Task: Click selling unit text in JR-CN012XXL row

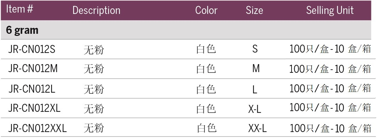Action: pyautogui.click(x=330, y=129)
